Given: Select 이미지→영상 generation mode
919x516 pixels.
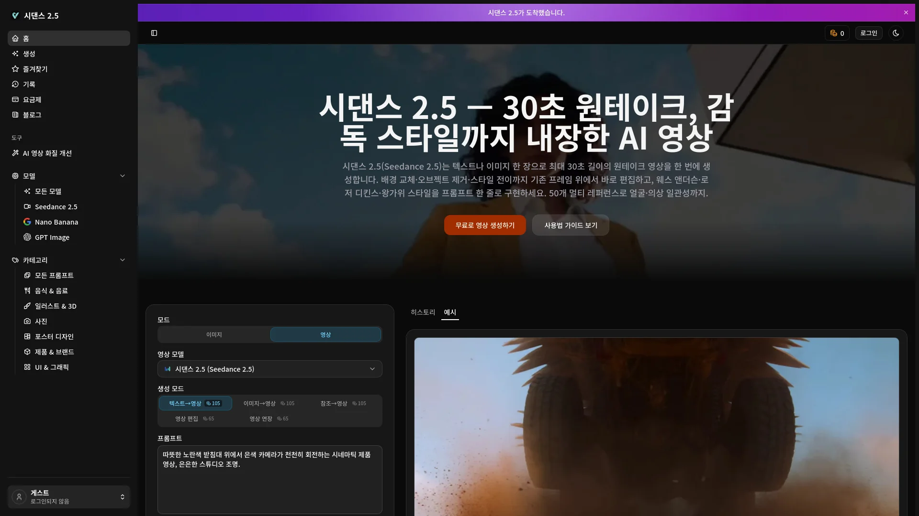Looking at the screenshot, I should (x=269, y=403).
